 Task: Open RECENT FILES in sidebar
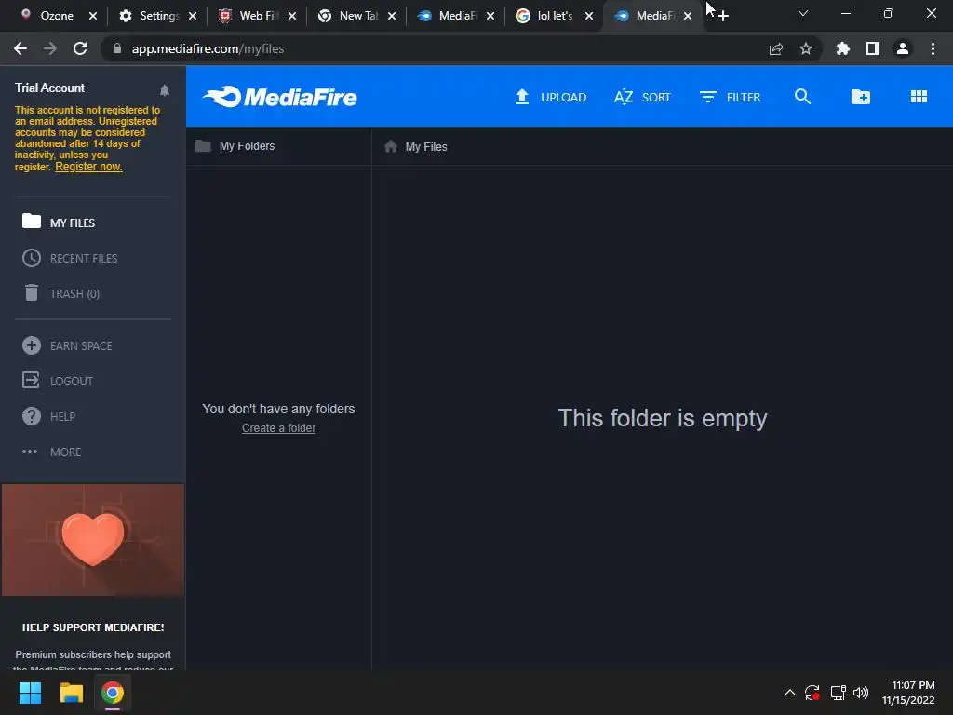point(70,258)
